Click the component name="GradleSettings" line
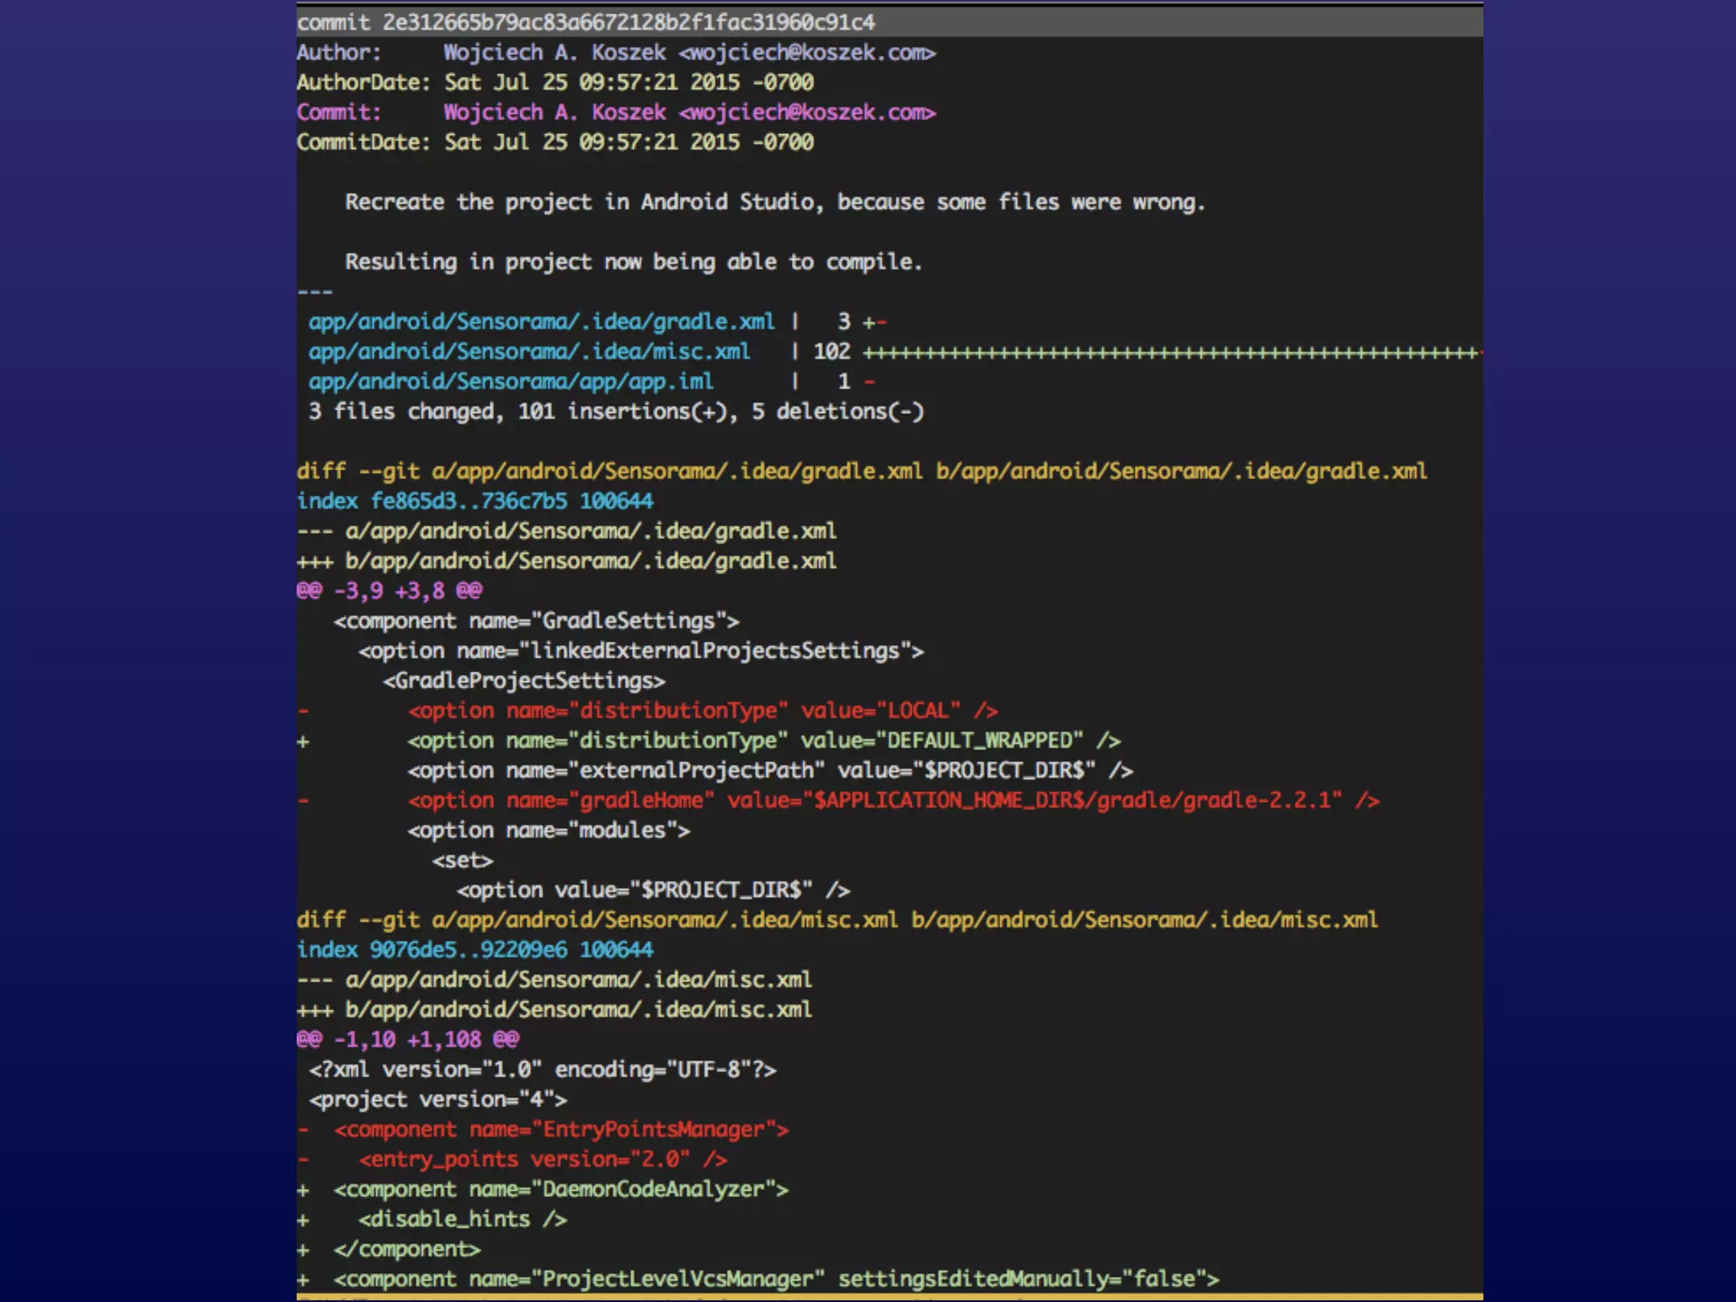Image resolution: width=1736 pixels, height=1302 pixels. point(537,620)
